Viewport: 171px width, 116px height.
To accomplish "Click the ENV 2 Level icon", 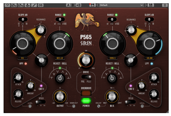I will tap(142, 106).
